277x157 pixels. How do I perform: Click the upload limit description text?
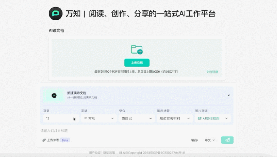pyautogui.click(x=136, y=72)
